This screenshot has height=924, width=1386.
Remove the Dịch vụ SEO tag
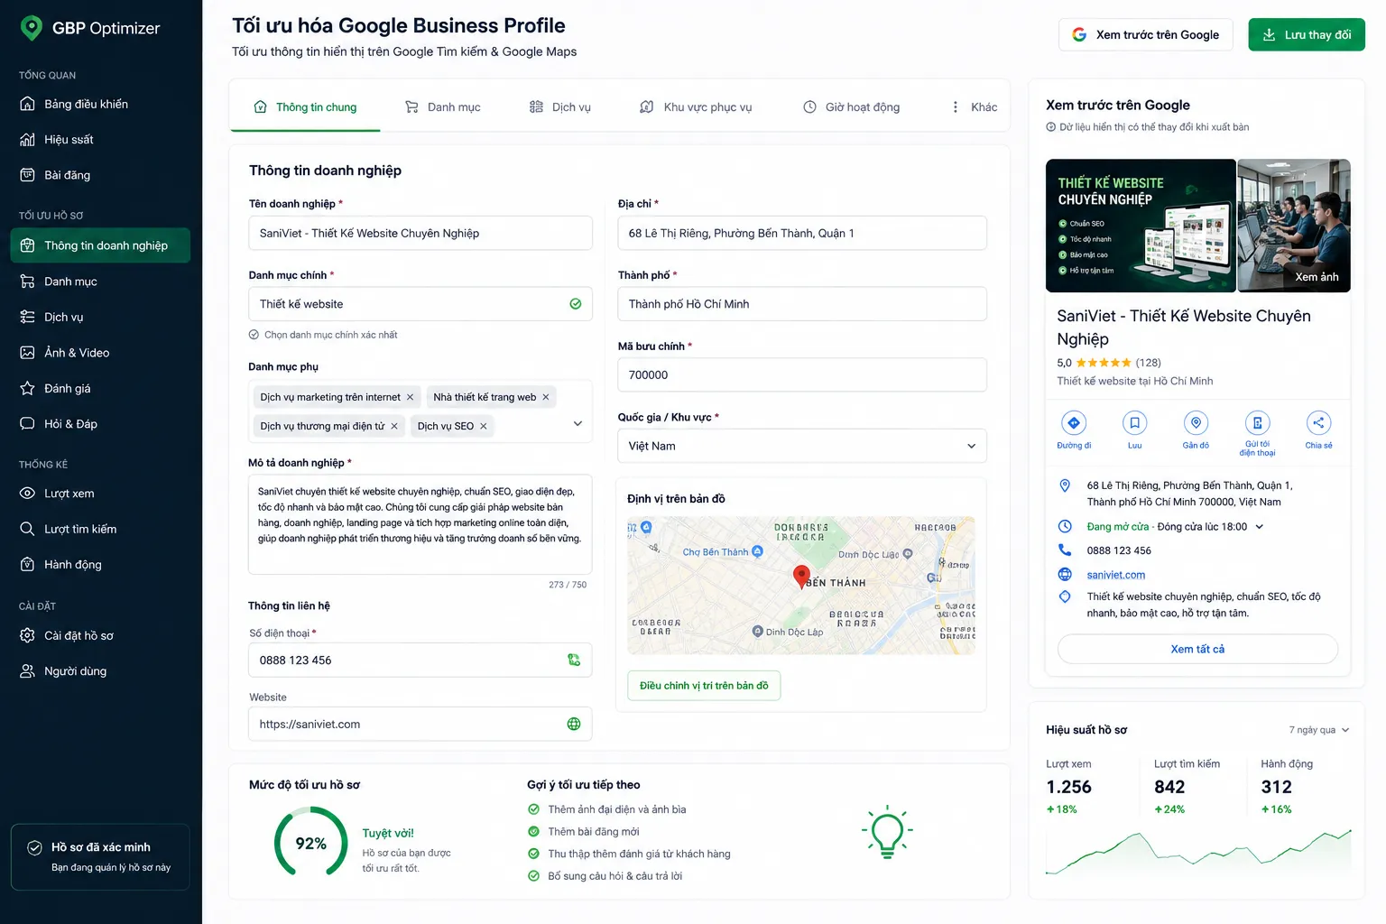(x=484, y=426)
